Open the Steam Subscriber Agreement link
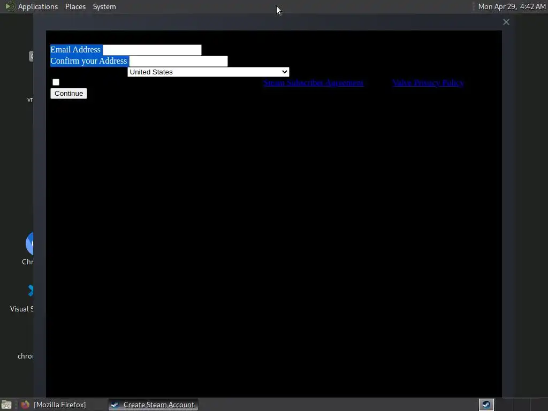Screen dimensions: 548x411 tap(313, 83)
